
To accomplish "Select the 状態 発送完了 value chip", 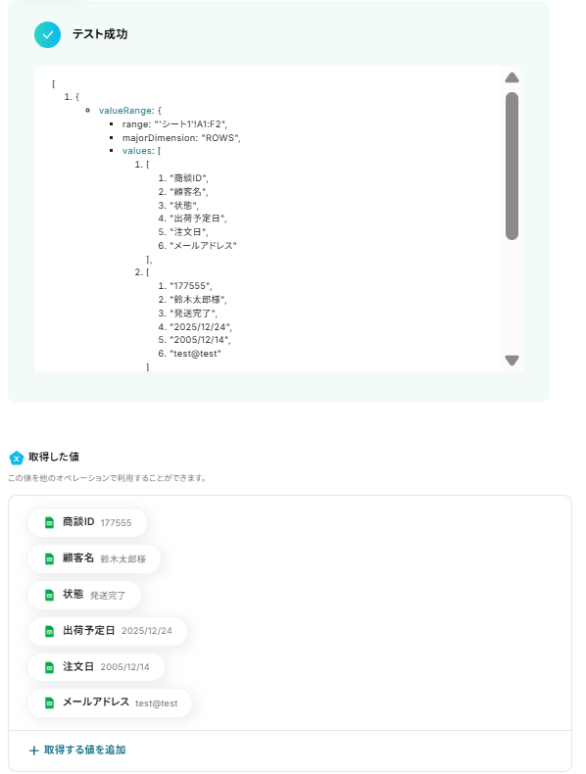I will 84,595.
